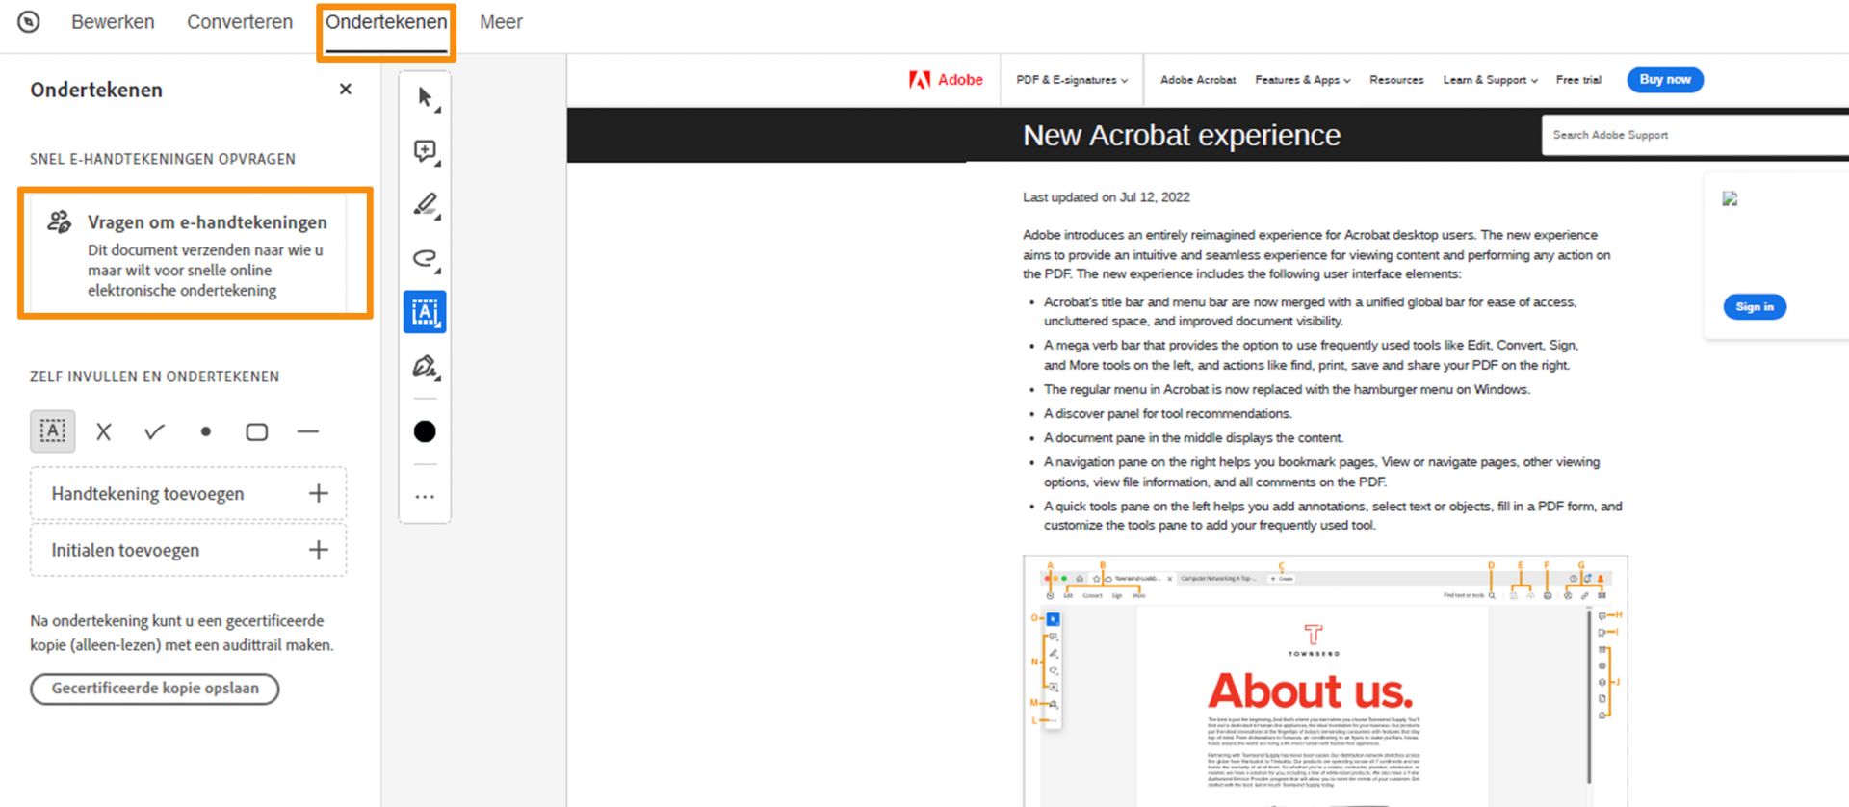This screenshot has width=1849, height=807.
Task: Click the Buy now button
Action: click(1665, 80)
